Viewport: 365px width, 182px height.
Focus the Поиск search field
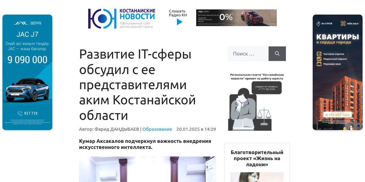[x=248, y=54]
